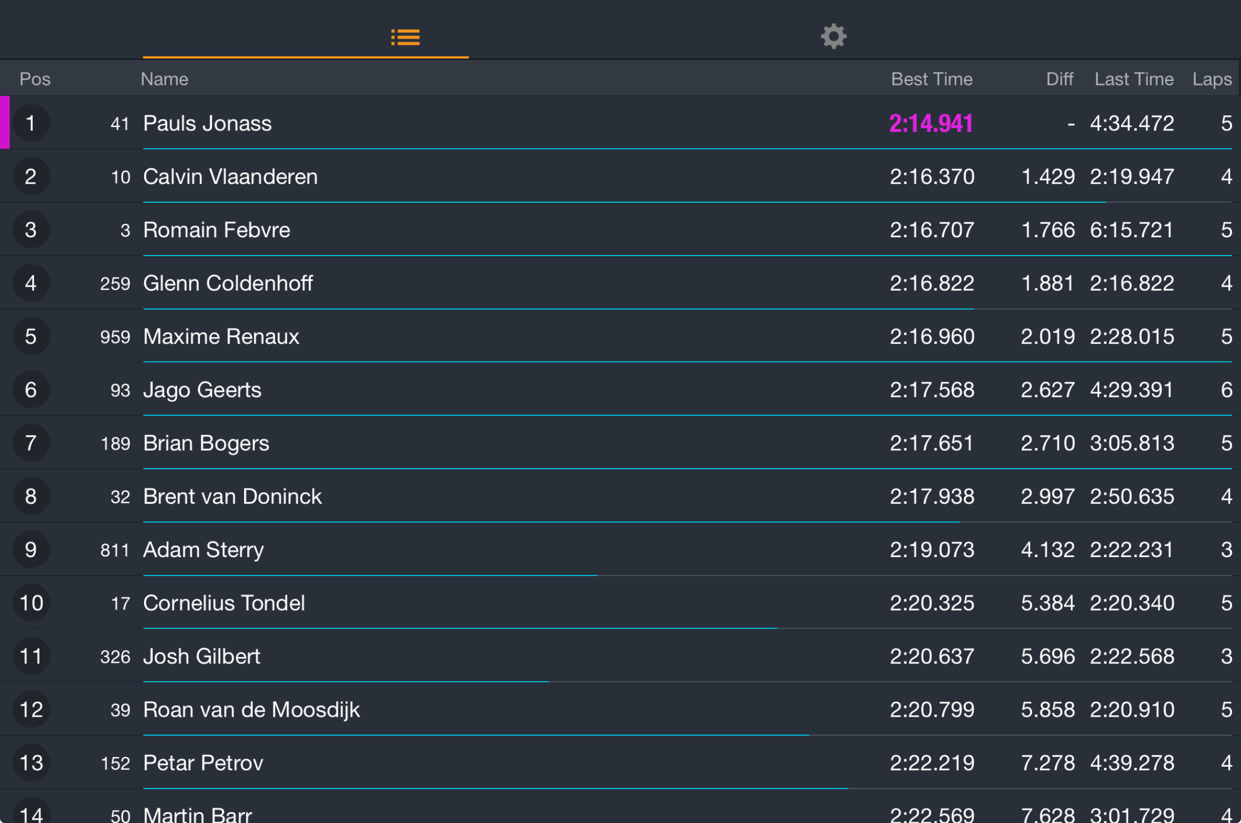Viewport: 1241px width, 823px height.
Task: Click Pauls Jonass purple best time
Action: (x=931, y=123)
